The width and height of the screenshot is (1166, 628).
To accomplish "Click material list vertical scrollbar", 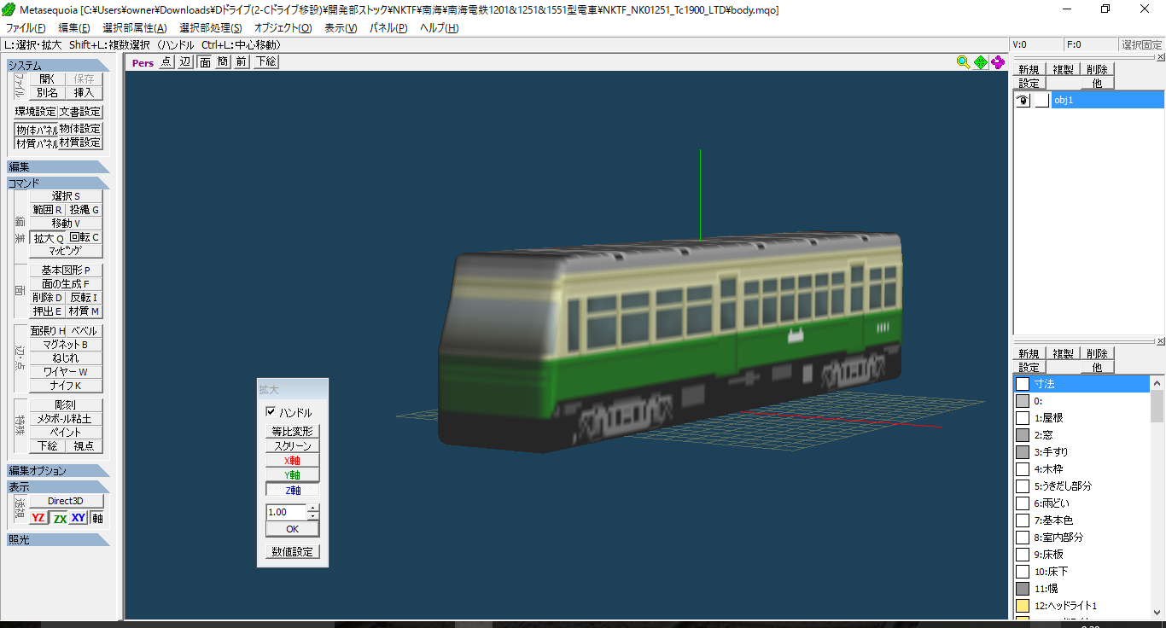I will [x=1157, y=497].
